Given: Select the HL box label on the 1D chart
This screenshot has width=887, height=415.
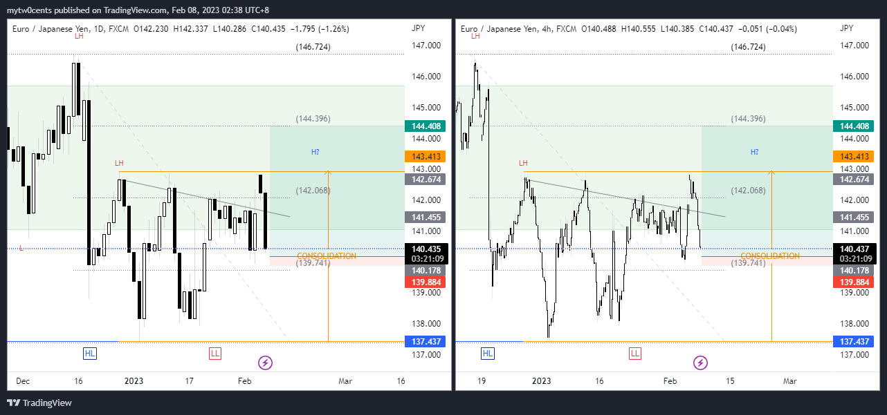Looking at the screenshot, I should pos(89,353).
